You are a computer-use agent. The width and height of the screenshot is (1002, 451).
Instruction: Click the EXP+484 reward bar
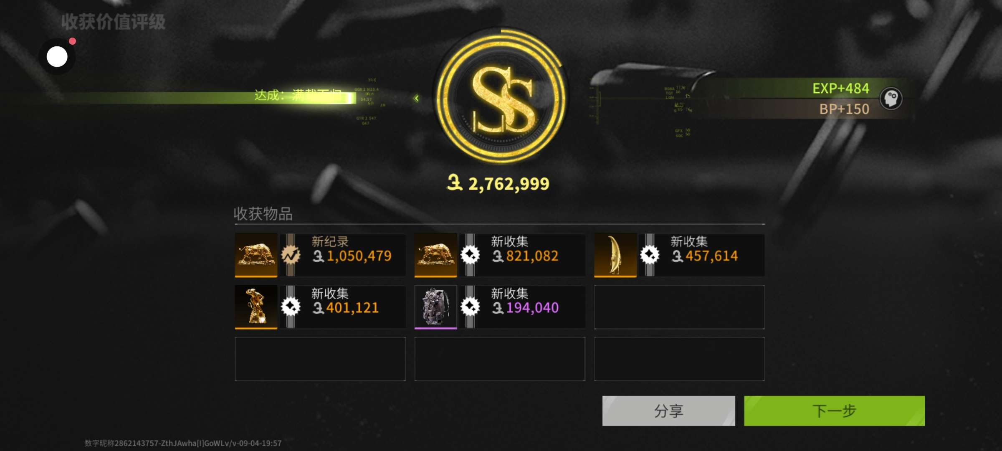802,88
